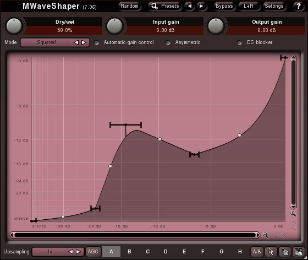Go to previous preset arrow
This screenshot has height=260, width=308.
[x=190, y=6]
